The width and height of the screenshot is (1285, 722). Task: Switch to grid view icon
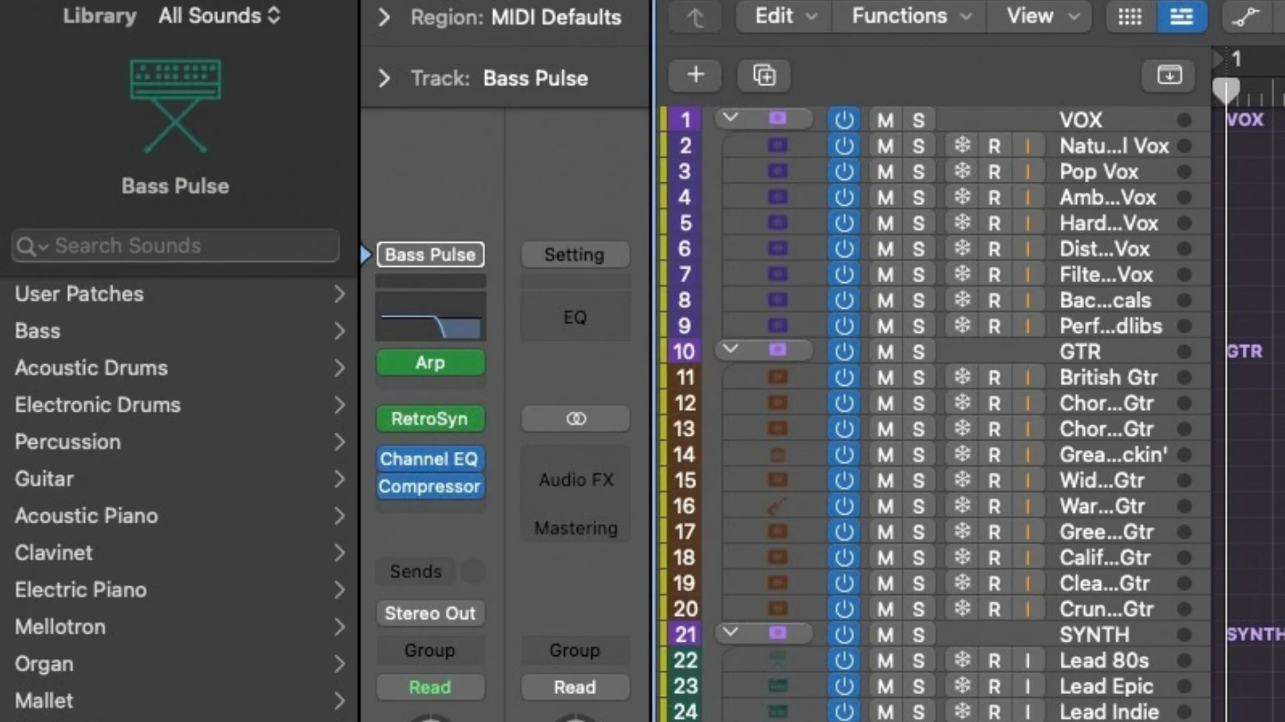1130,17
